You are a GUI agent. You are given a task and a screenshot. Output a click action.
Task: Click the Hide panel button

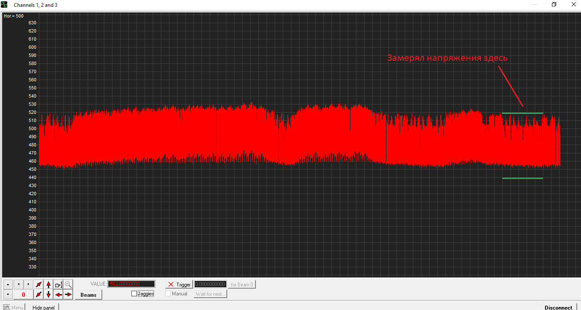pyautogui.click(x=43, y=307)
